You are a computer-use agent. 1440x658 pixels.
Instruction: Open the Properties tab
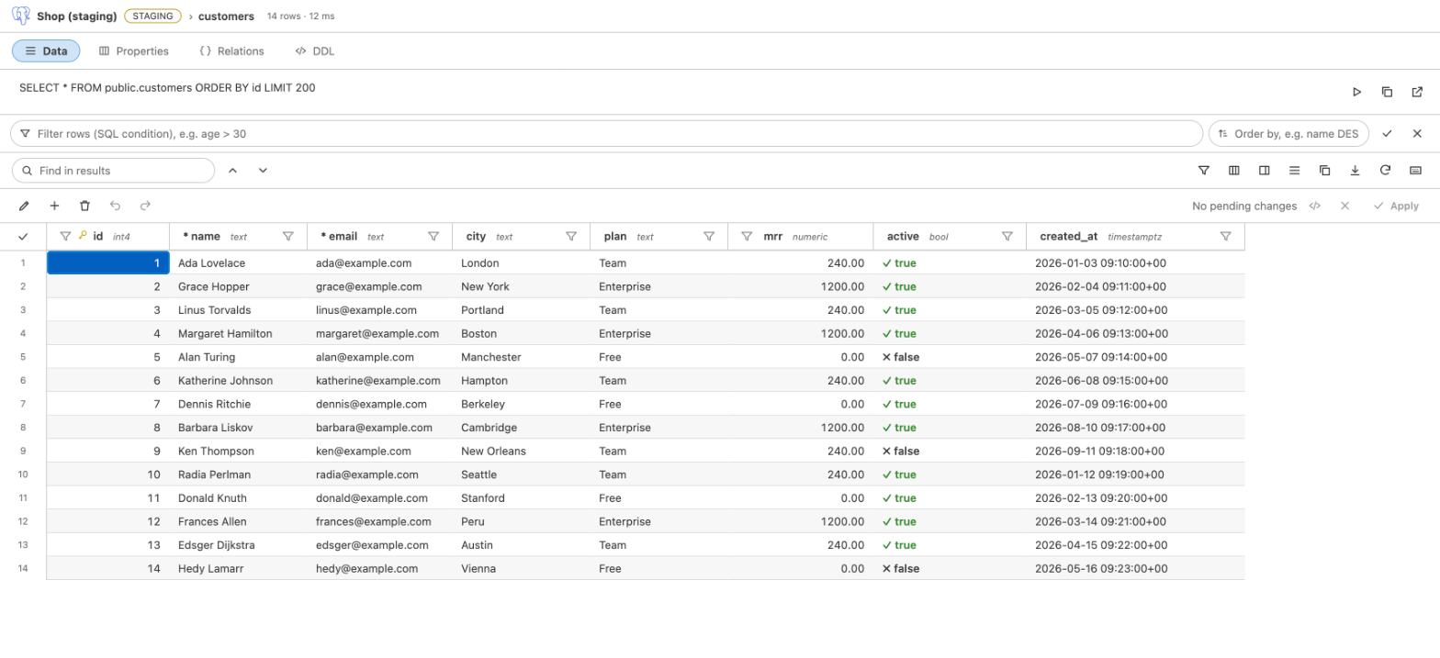pos(134,51)
